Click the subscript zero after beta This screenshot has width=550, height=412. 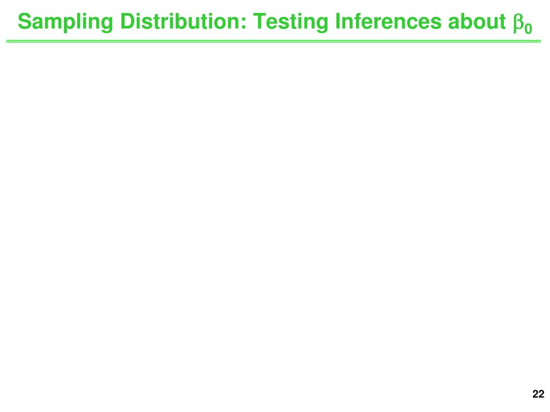(529, 28)
